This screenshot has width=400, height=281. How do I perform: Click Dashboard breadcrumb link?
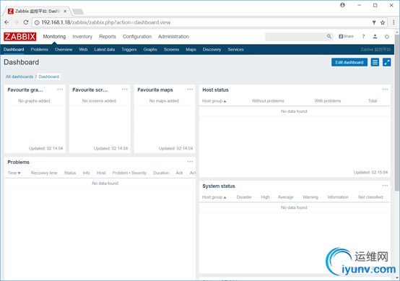point(48,77)
